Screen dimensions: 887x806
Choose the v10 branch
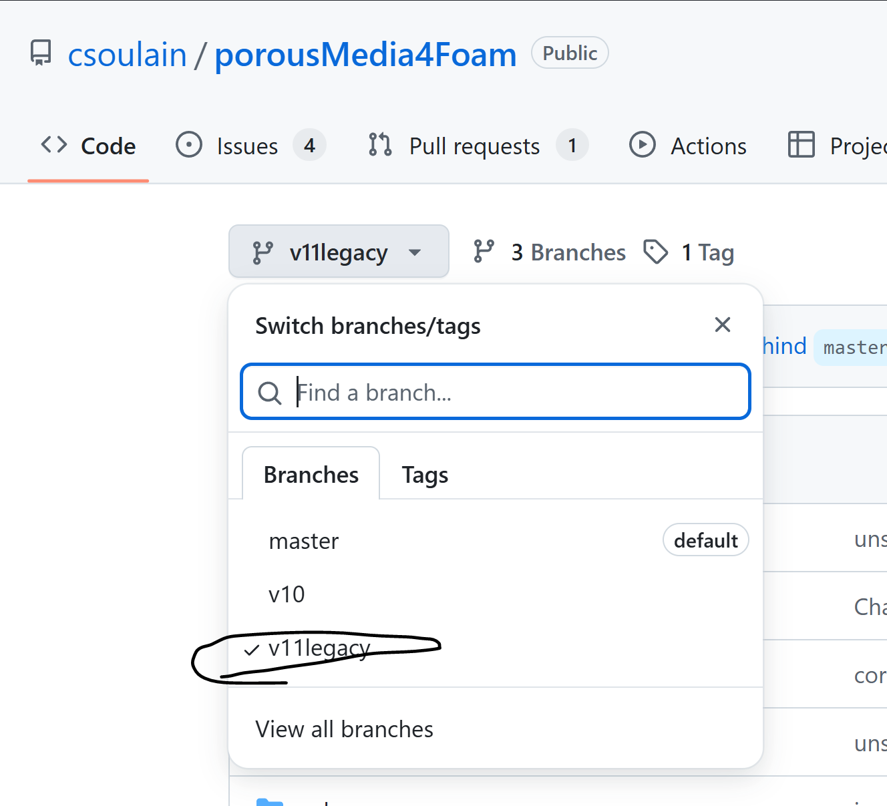click(287, 594)
